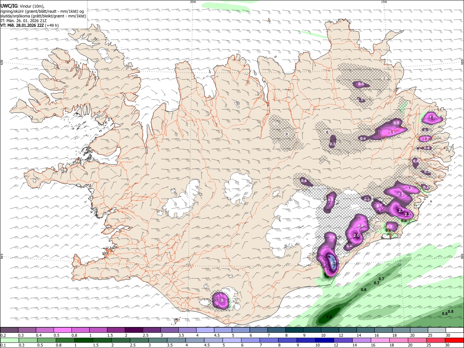Pick the bright pink swatch between 0.5 and 0.8
464x348 pixels.
[x=62, y=330]
